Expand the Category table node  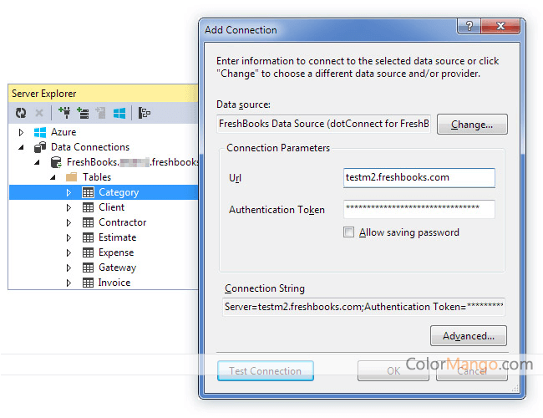(x=69, y=192)
